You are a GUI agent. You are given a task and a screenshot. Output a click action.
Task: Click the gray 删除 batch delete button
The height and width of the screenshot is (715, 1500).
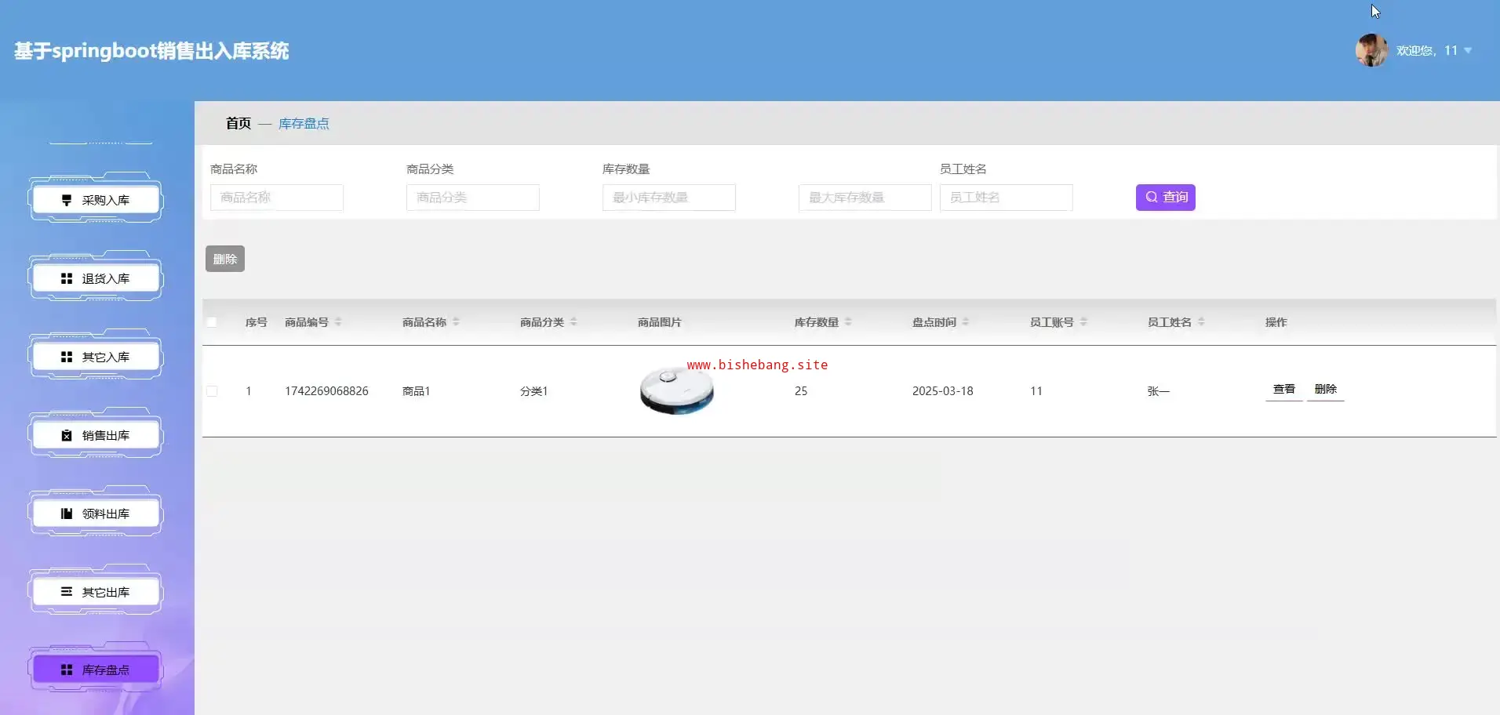click(x=225, y=259)
